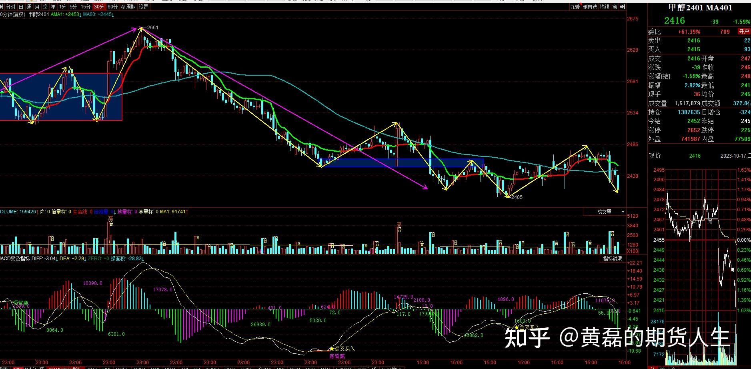Click the 金叉买入 star marker near 底背离

(x=332, y=349)
